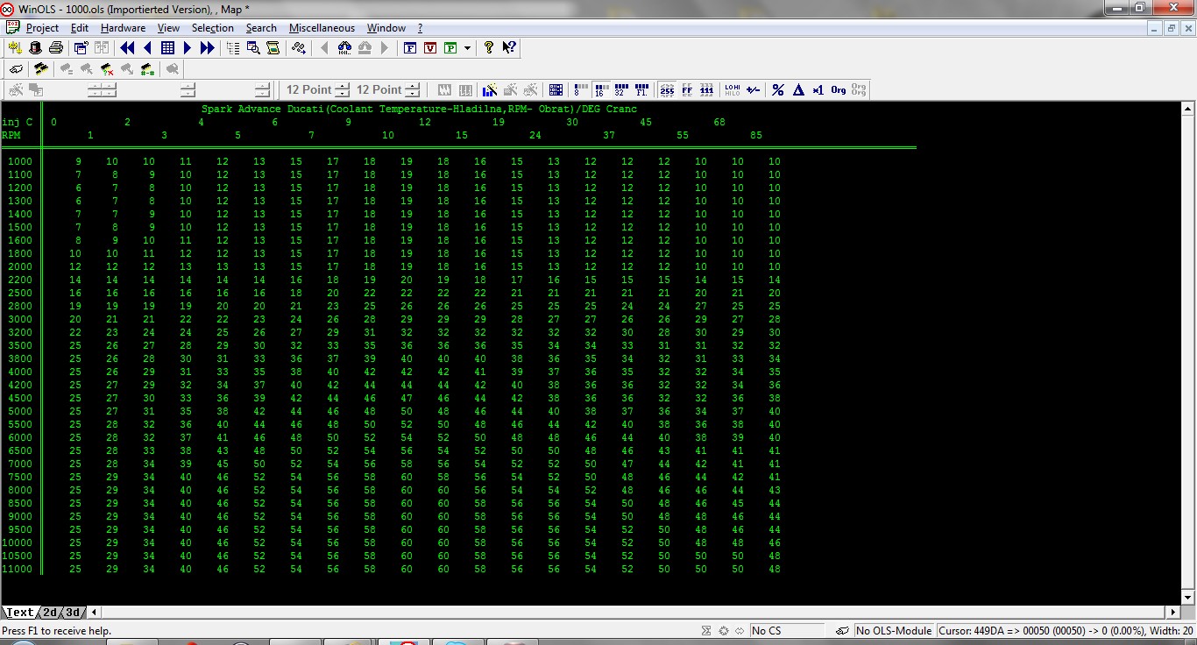
Task: Open the Edit menu
Action: [80, 28]
